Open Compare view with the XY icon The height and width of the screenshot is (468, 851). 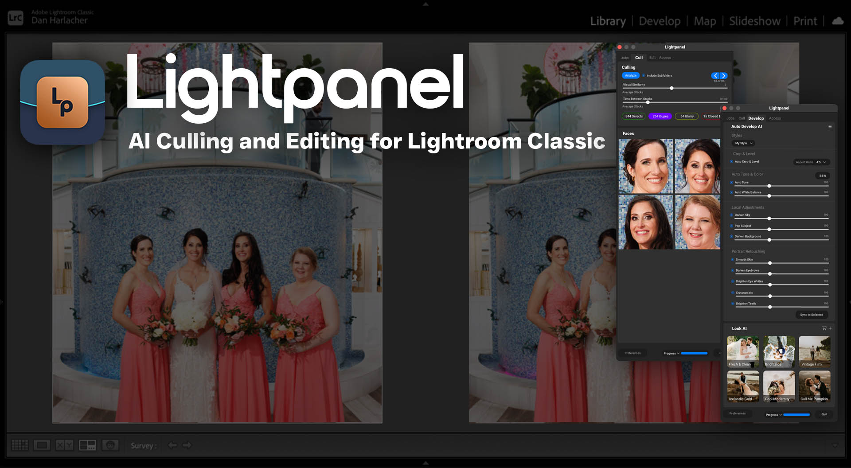(x=64, y=445)
